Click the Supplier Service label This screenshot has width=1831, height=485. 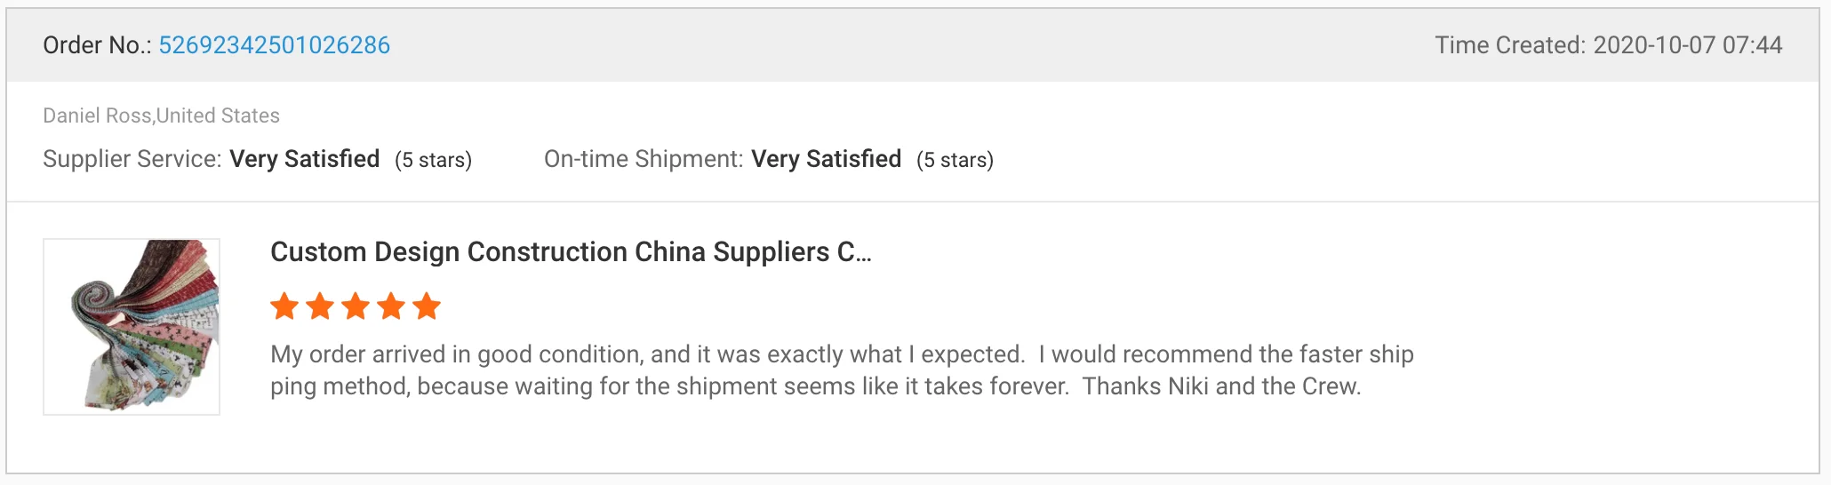tap(132, 159)
